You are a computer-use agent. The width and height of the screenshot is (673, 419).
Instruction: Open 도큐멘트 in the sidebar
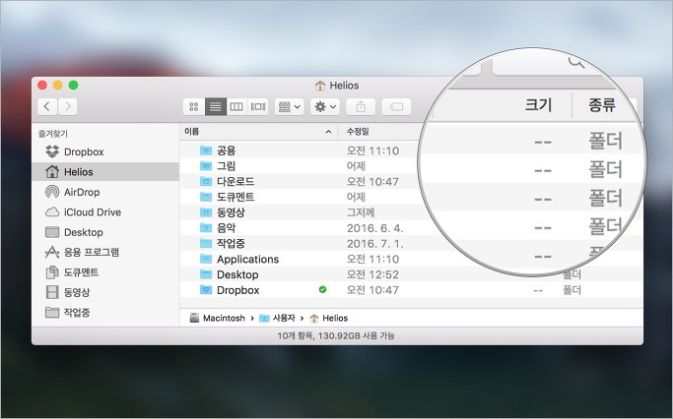[x=105, y=272]
